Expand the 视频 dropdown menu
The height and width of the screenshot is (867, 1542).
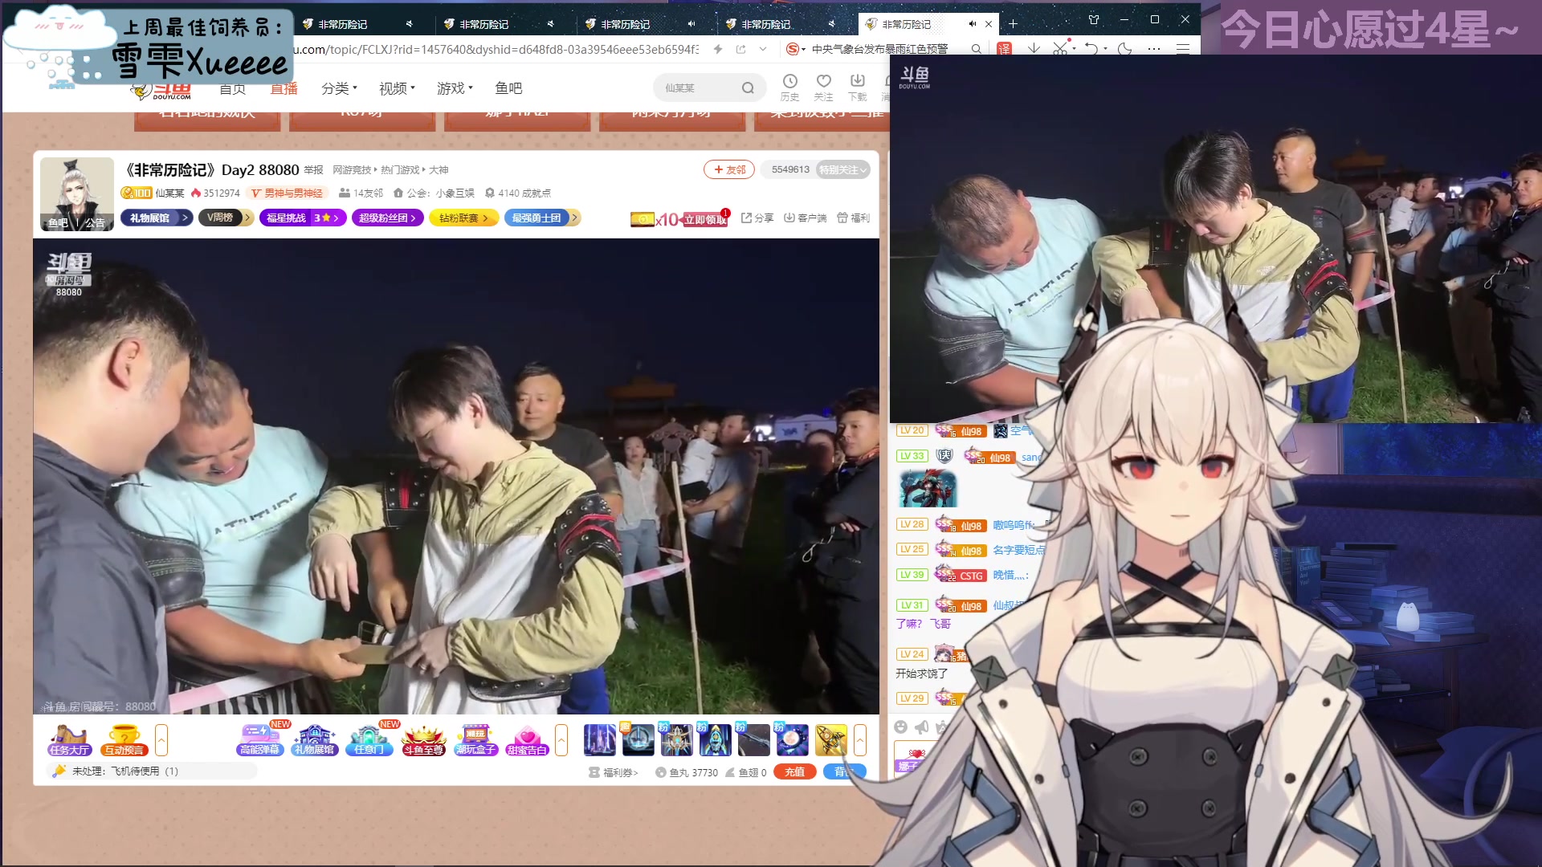(397, 88)
